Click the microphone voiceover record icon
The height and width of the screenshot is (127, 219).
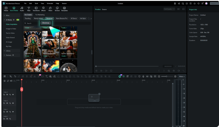click(143, 76)
